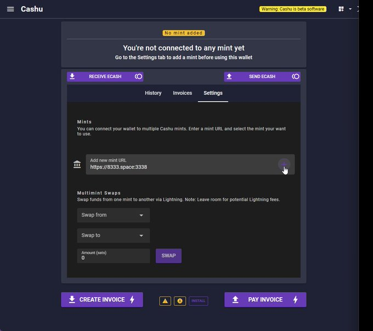Click the yellow download circle icon button
This screenshot has height=331, width=373.
point(180,301)
